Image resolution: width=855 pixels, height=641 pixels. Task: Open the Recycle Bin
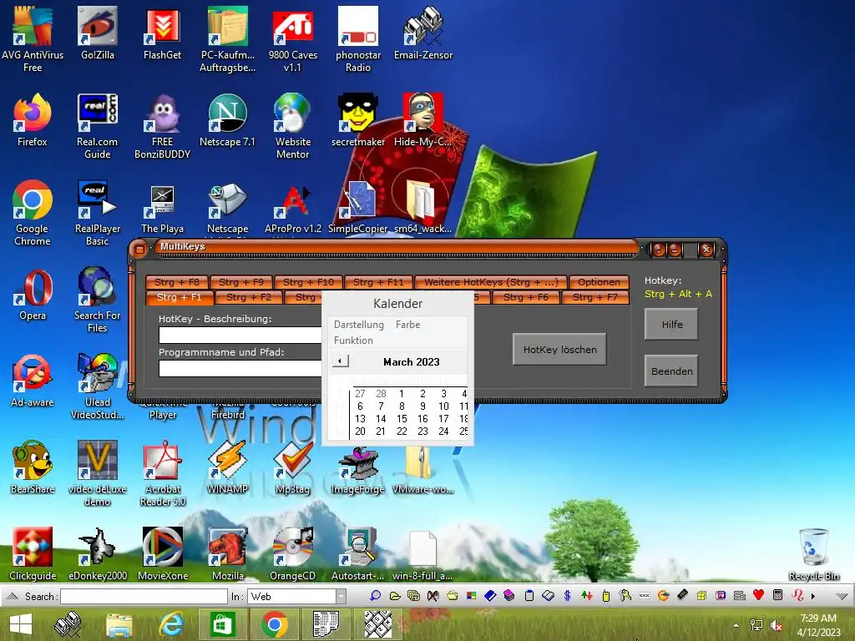pyautogui.click(x=813, y=554)
